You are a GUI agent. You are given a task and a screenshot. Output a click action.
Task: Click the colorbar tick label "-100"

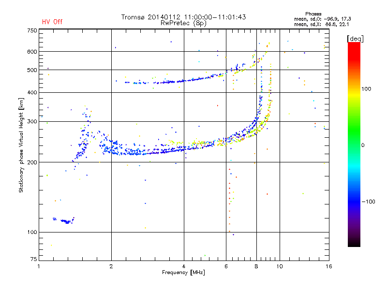(x=368, y=202)
